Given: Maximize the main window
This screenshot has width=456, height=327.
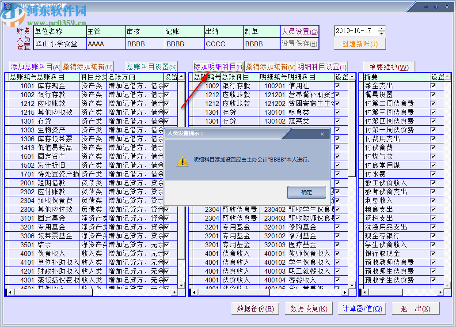Looking at the screenshot, I should point(436,7).
